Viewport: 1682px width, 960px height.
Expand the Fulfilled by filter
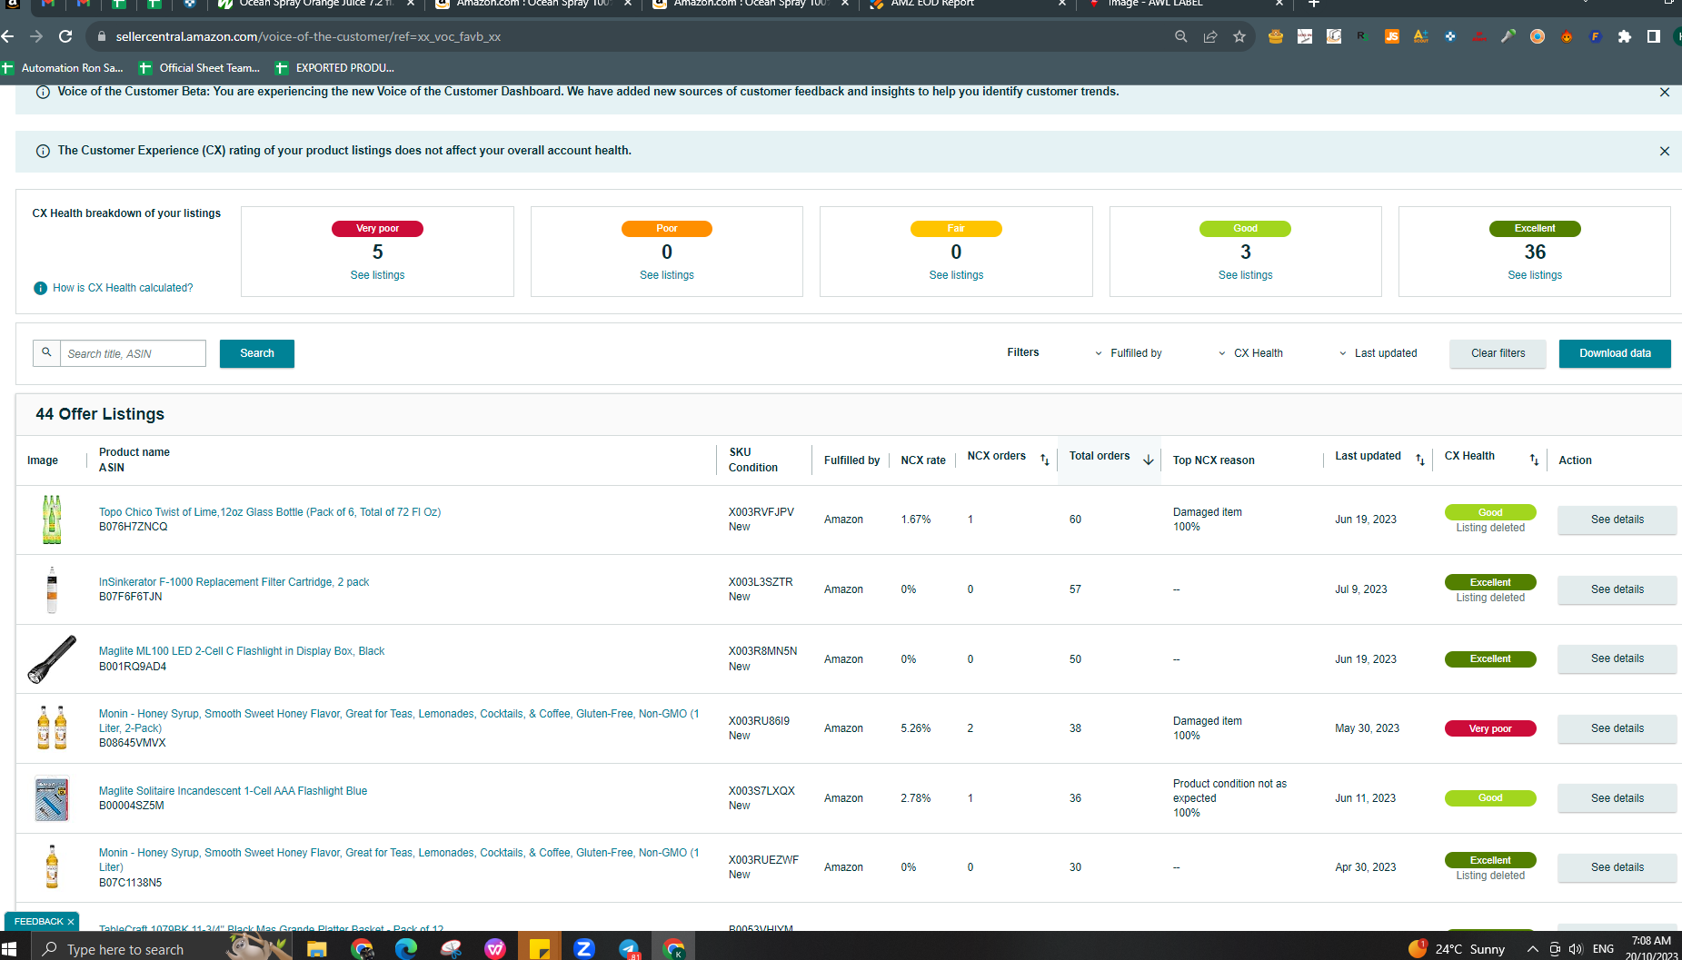click(x=1128, y=353)
